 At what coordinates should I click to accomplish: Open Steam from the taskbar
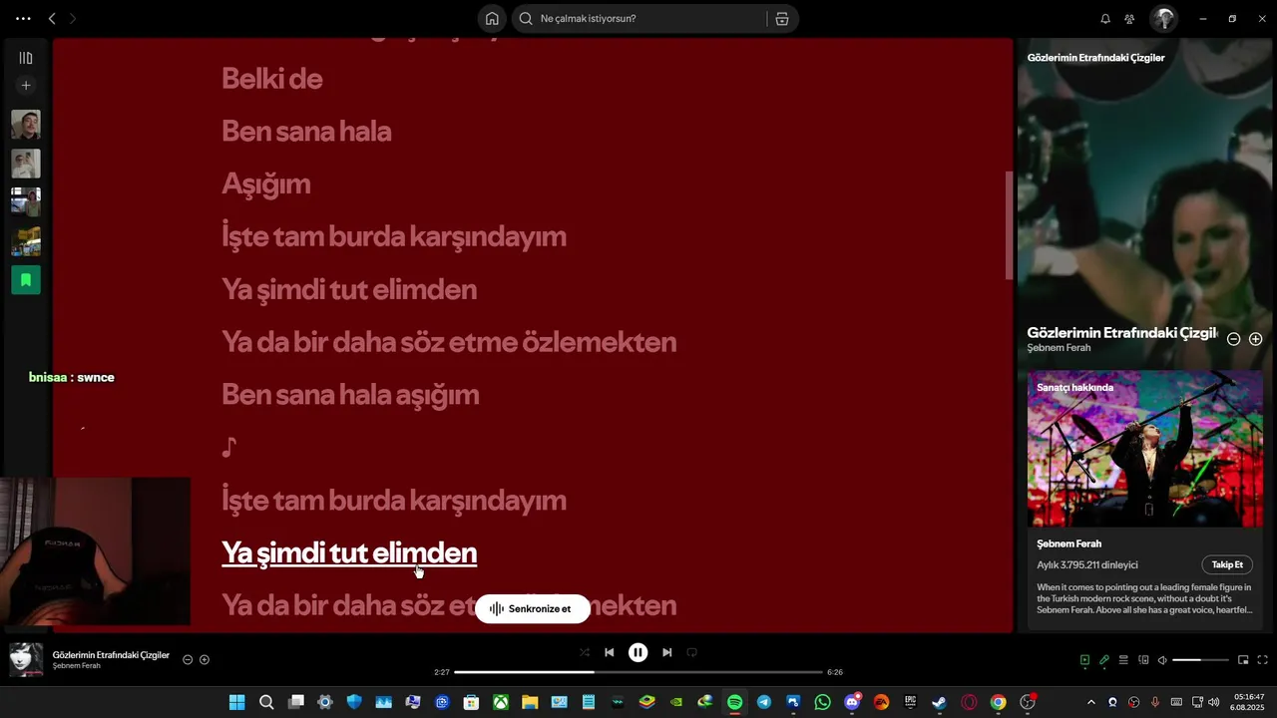pos(939,702)
